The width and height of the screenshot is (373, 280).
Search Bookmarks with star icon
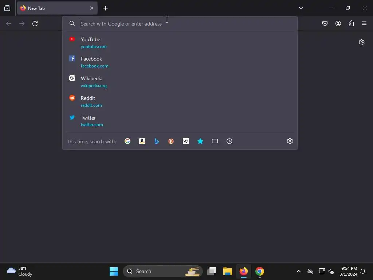pyautogui.click(x=200, y=141)
